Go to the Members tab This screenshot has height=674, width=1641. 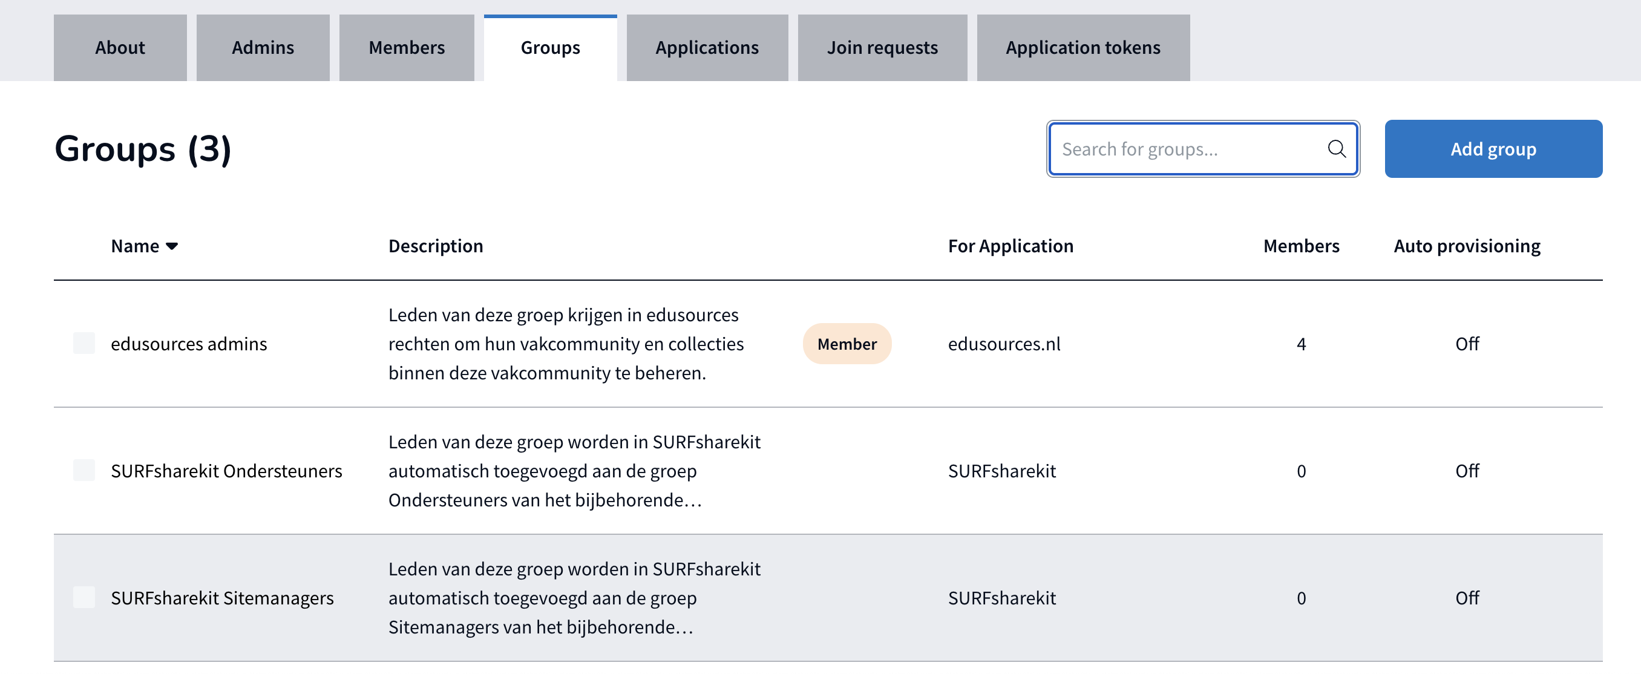tap(407, 48)
